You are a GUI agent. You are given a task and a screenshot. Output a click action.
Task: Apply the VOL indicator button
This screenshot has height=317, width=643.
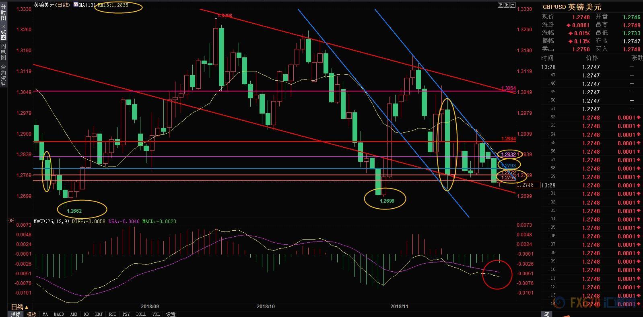coord(156,314)
